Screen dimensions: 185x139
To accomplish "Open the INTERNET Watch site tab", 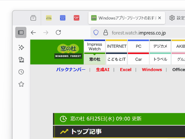I will 116,46.
